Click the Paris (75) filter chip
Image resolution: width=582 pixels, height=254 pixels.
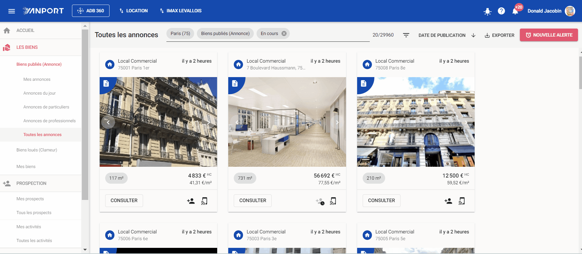180,33
